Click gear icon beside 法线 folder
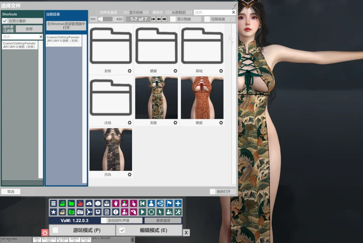The width and height of the screenshot is (363, 243). coord(130,123)
